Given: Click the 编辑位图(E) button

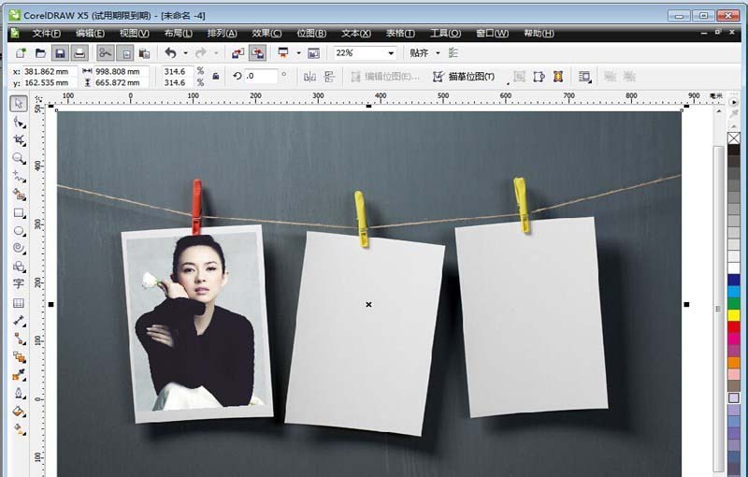Looking at the screenshot, I should 384,77.
